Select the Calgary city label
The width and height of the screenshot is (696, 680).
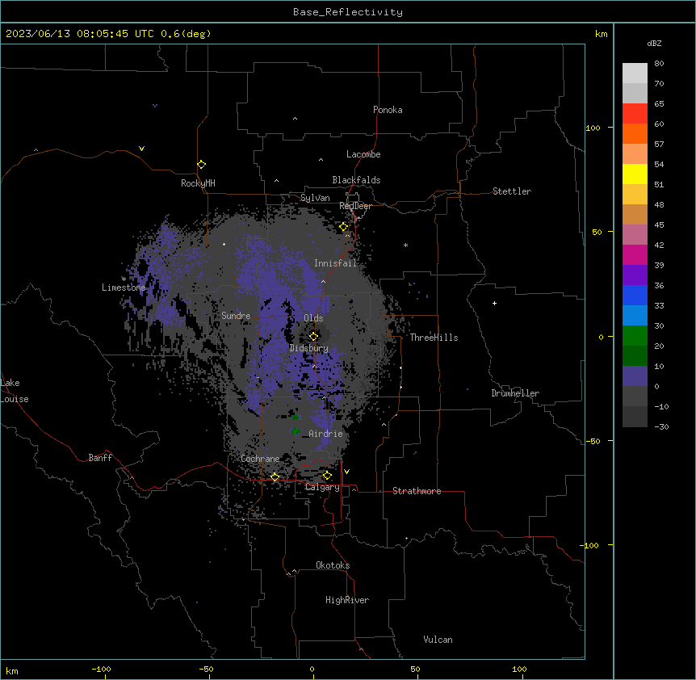point(322,487)
